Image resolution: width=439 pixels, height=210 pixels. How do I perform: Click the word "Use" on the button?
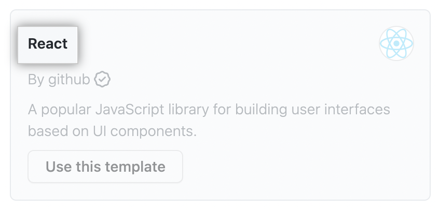[57, 167]
